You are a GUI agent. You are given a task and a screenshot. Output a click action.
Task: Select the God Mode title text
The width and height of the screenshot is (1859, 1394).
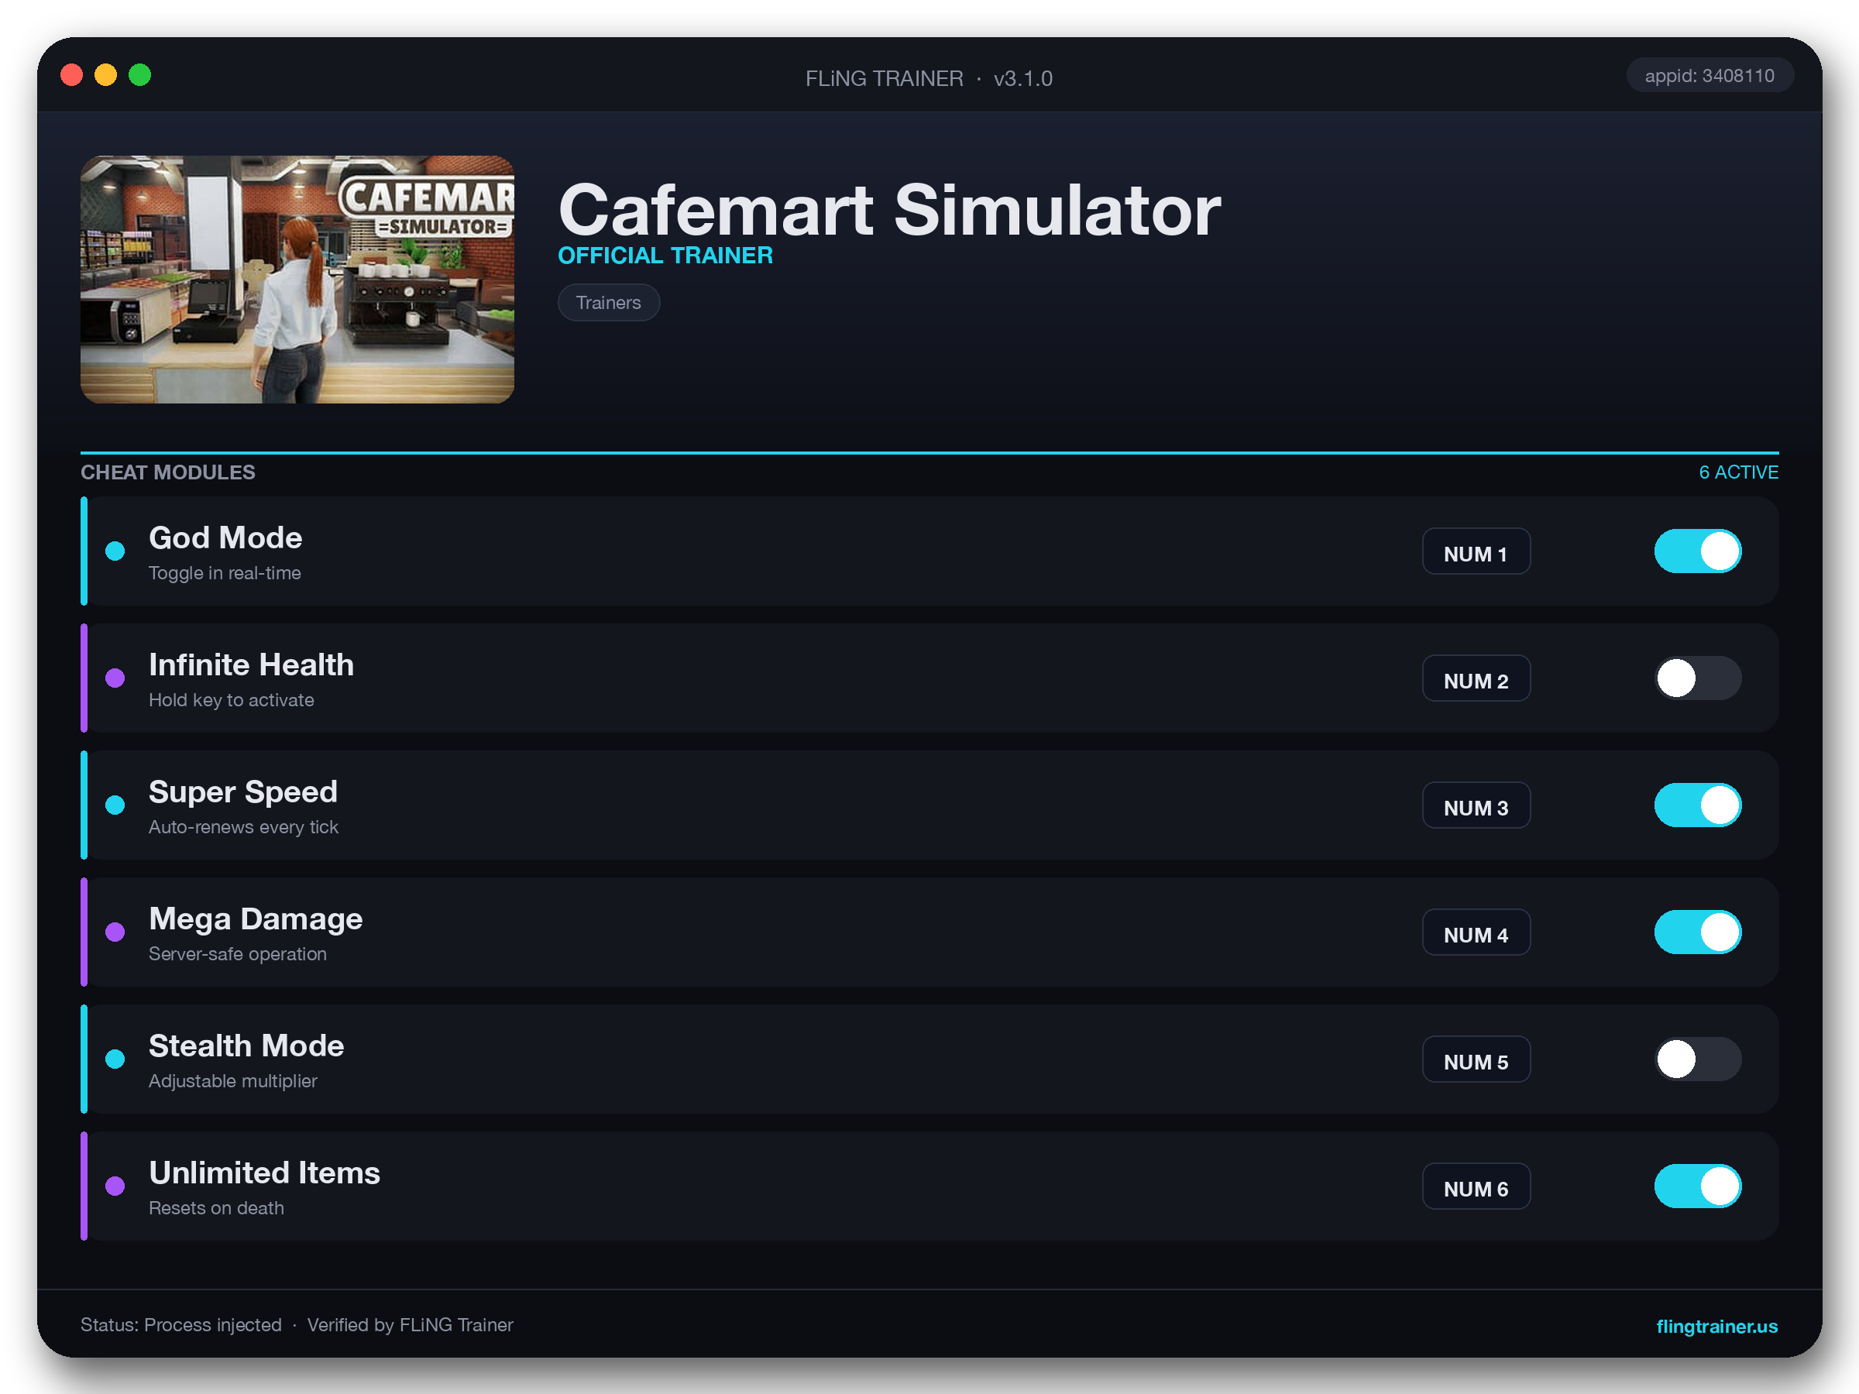click(225, 537)
